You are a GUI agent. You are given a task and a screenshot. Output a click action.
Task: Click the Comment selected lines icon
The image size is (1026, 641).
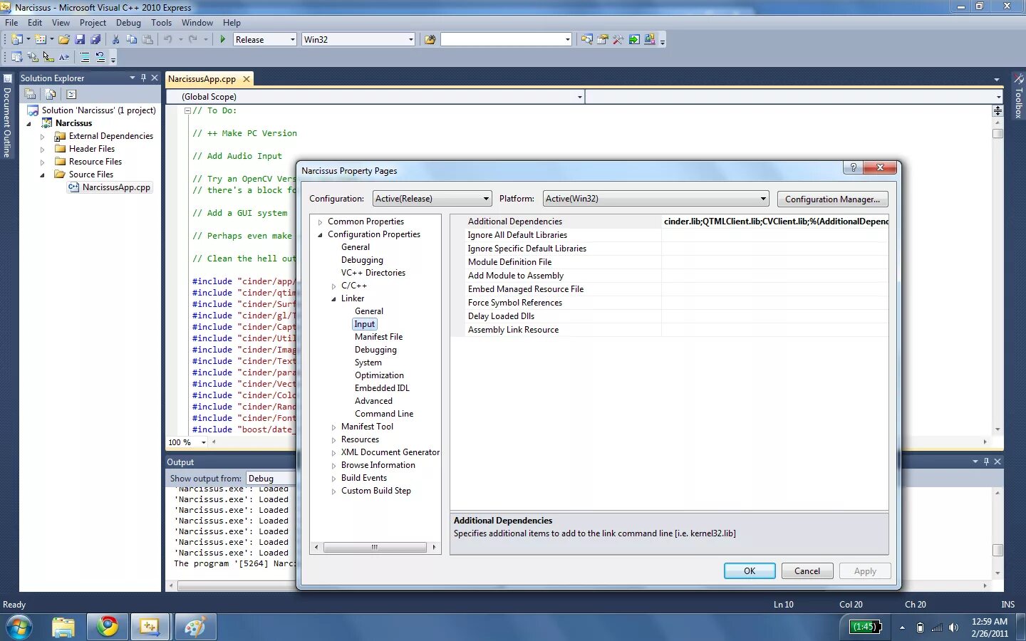85,57
